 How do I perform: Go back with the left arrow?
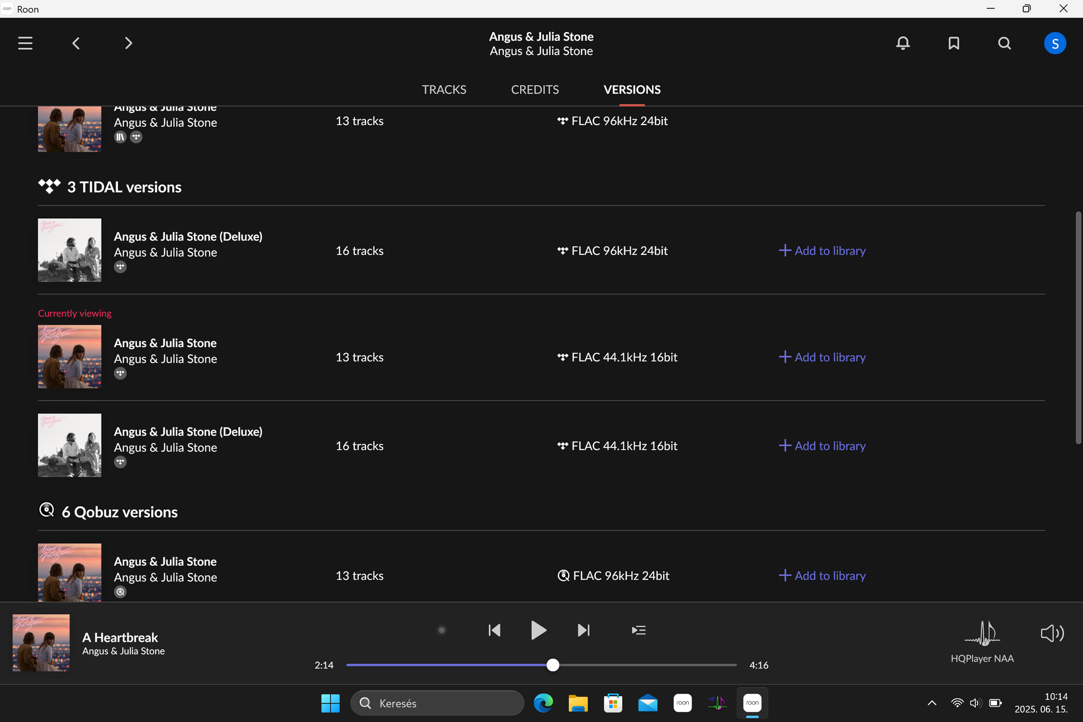click(x=76, y=43)
